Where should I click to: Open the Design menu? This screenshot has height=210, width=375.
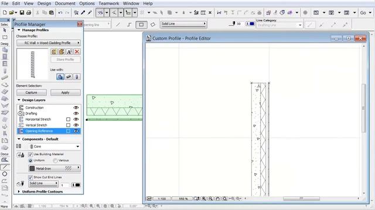[x=45, y=3]
